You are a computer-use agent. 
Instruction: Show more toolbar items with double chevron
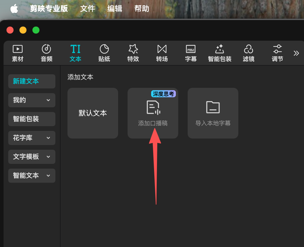296,53
